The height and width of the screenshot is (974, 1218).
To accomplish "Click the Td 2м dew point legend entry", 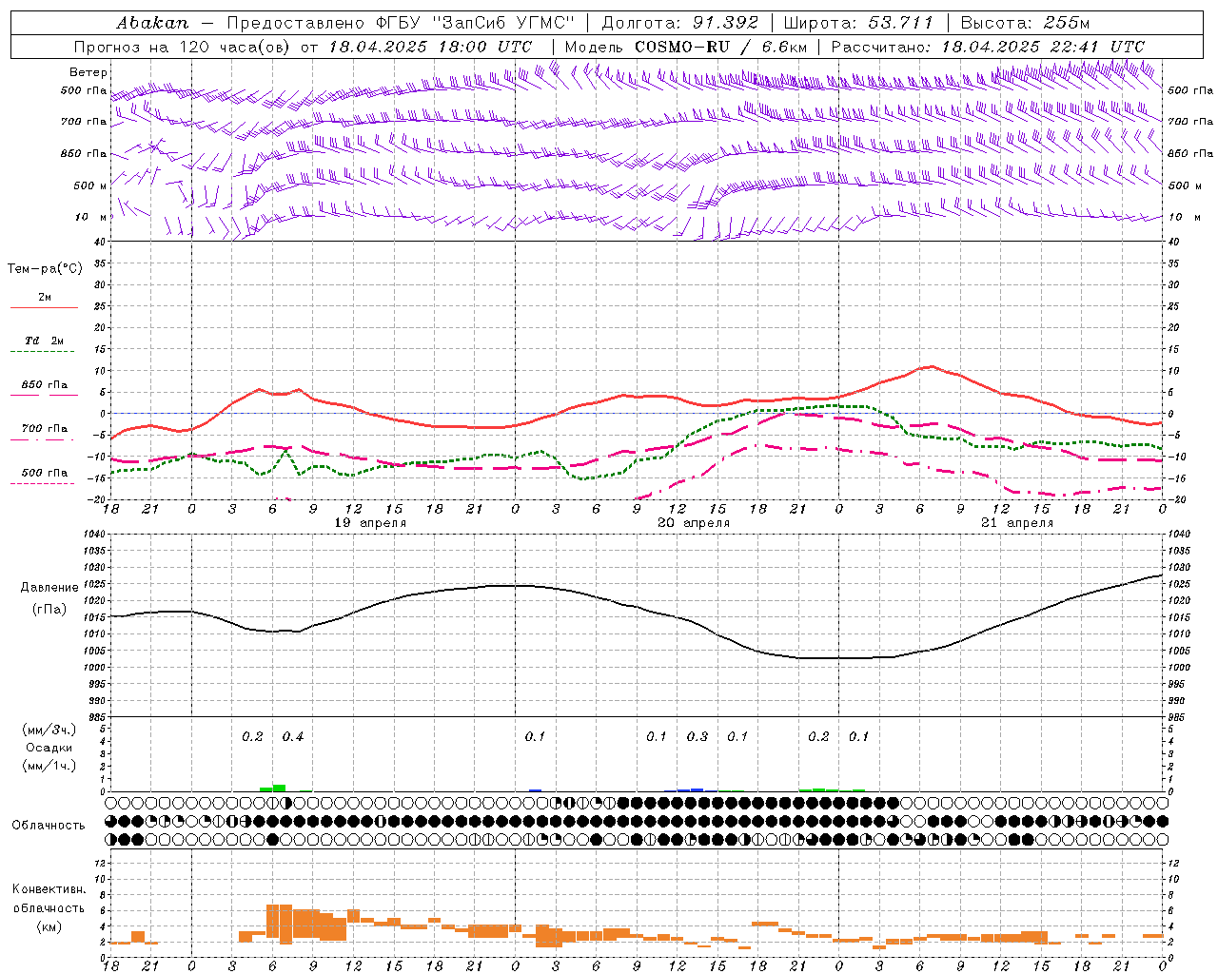I will pos(45,341).
